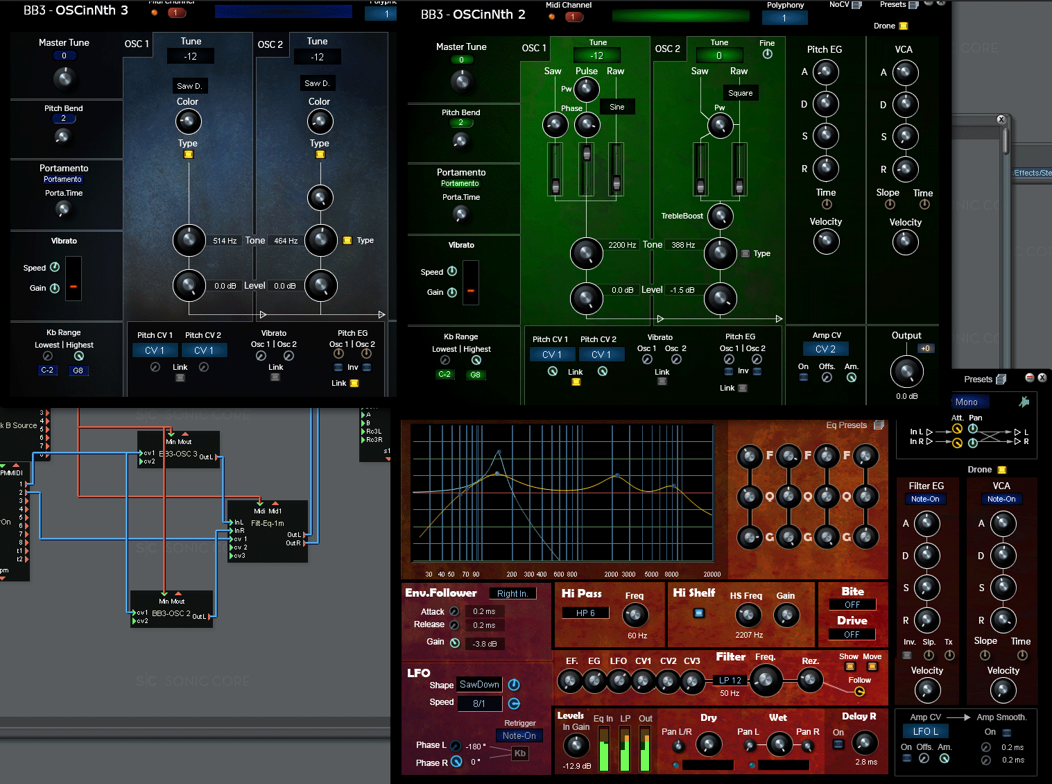Click Amp CV Offs. dial in OSCinNth 2
1052x784 pixels.
[827, 377]
